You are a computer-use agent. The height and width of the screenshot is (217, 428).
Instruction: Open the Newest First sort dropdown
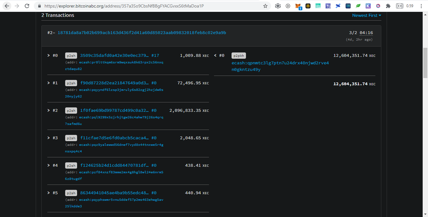pos(367,15)
